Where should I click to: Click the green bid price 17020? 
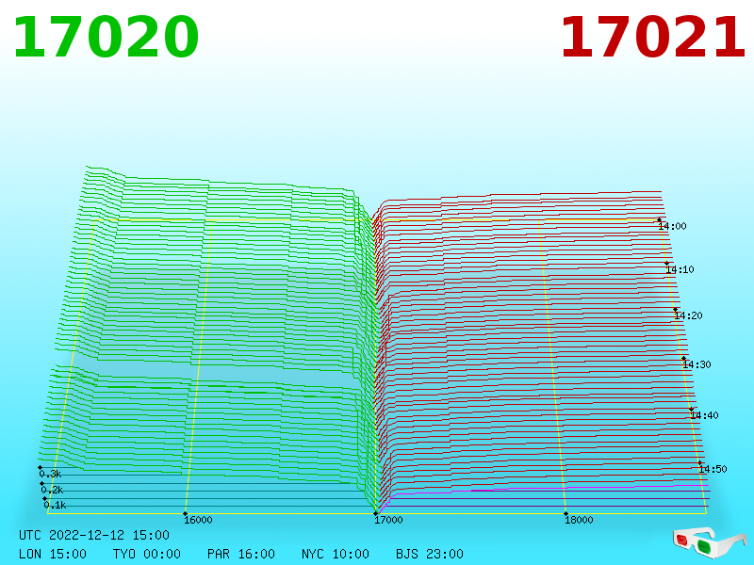coord(107,37)
